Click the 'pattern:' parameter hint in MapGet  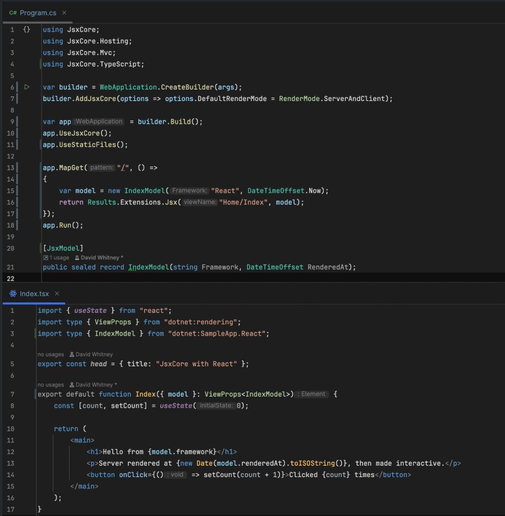click(102, 167)
